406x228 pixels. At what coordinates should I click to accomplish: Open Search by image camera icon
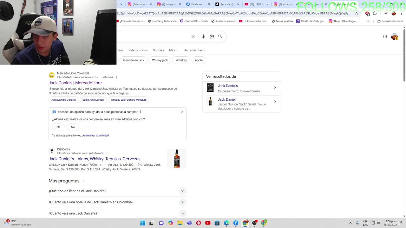click(212, 36)
